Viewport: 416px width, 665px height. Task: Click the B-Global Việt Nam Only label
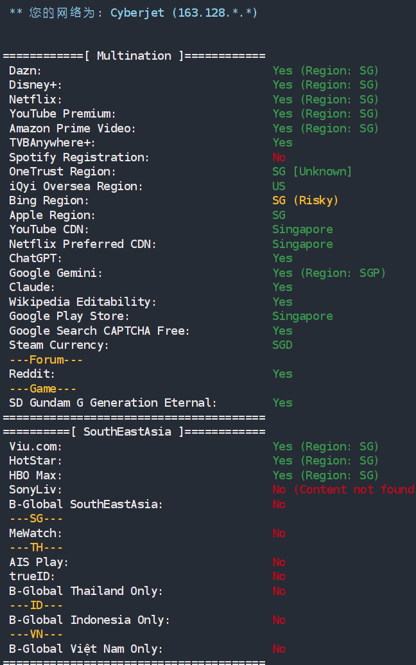86,649
